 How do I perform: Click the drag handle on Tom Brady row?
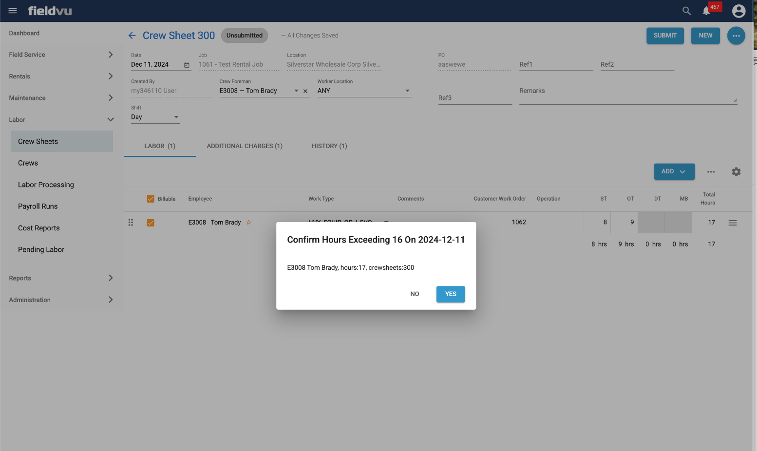[131, 223]
